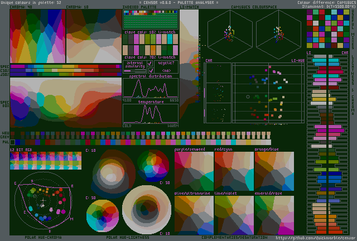Image resolution: width=357 pixels, height=241 pixels.
Task: Click the 12 bit RGB colour strip
Action: point(45,161)
